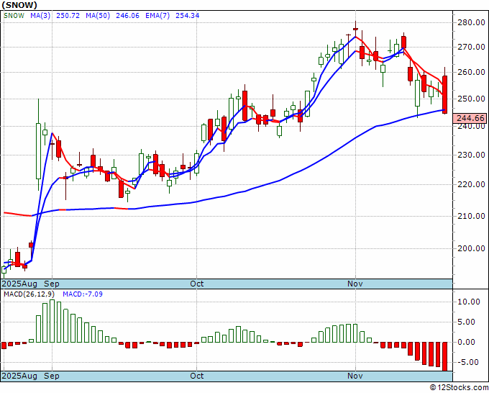Click the Oct label on MACD axis
This screenshot has width=489, height=393.
197,376
